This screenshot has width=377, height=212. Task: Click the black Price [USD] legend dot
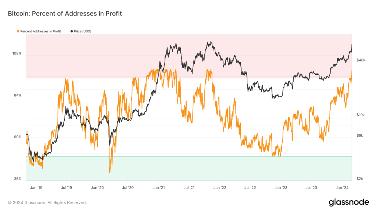tap(71, 31)
